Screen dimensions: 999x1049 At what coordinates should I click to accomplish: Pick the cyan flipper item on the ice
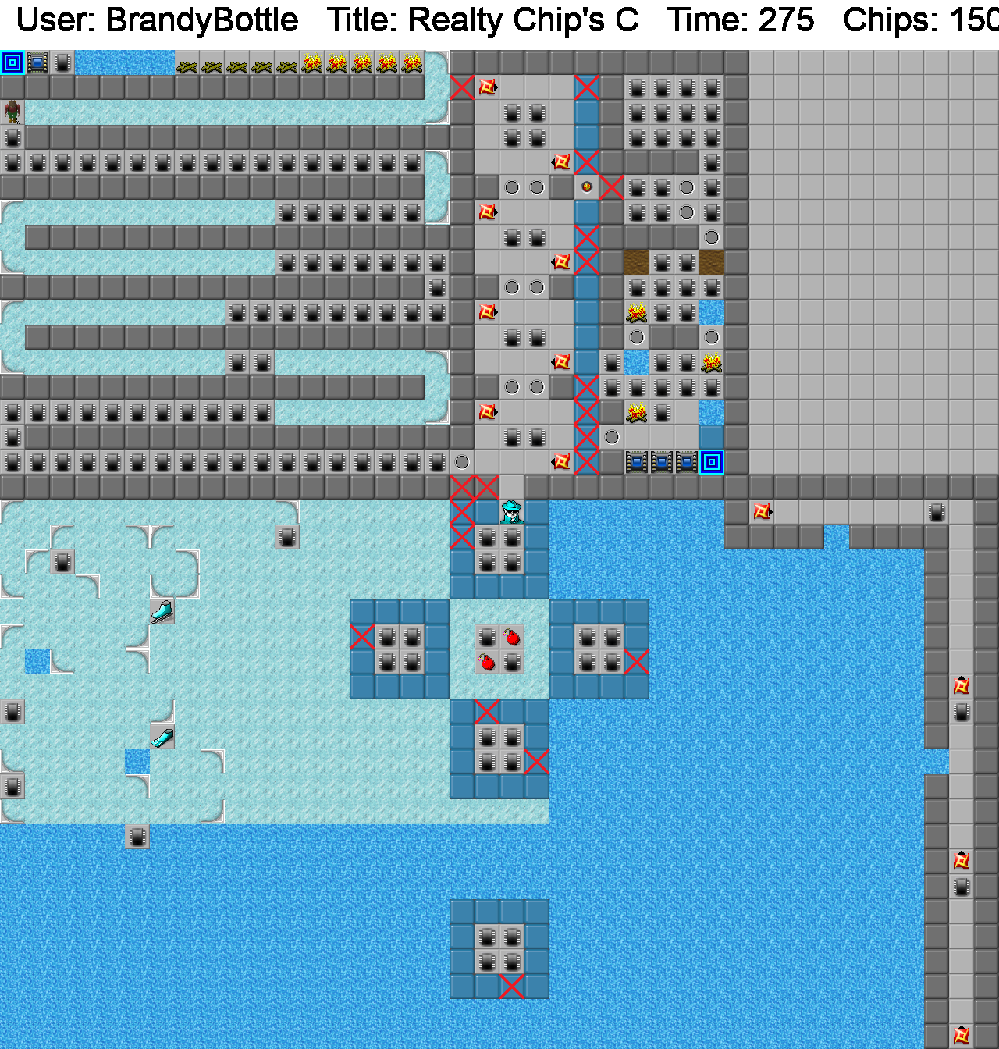click(162, 737)
